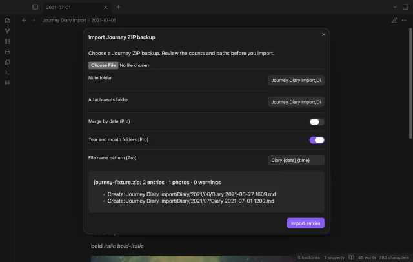Screen dimensions: 413x262
Task: Expand tab list dropdown chevron
Action: point(395,7)
